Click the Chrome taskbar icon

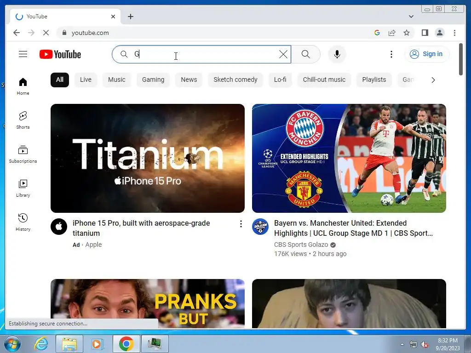(x=126, y=344)
